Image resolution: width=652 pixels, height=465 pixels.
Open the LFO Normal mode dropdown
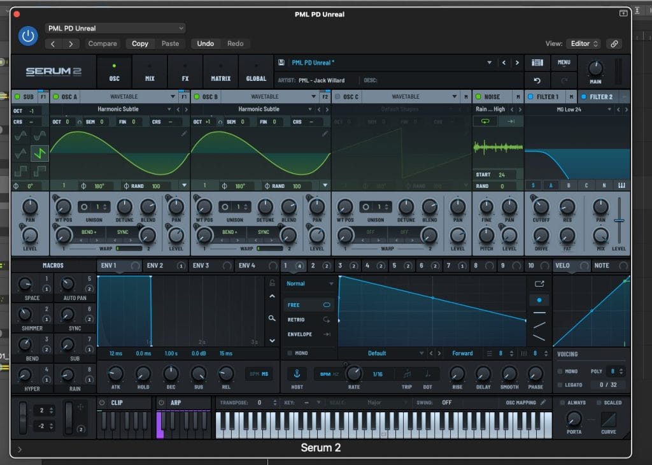point(310,283)
